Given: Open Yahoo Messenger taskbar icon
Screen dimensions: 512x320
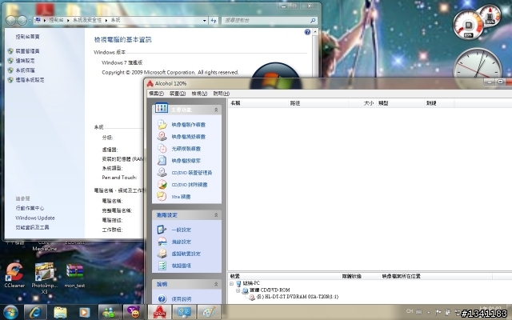Looking at the screenshot, I should click(134, 313).
